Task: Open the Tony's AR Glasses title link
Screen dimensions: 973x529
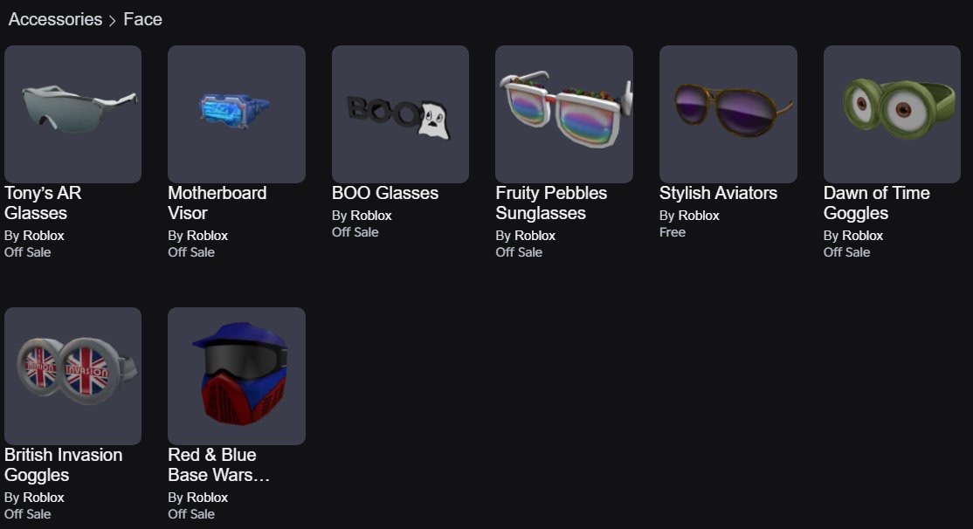Action: [x=43, y=203]
